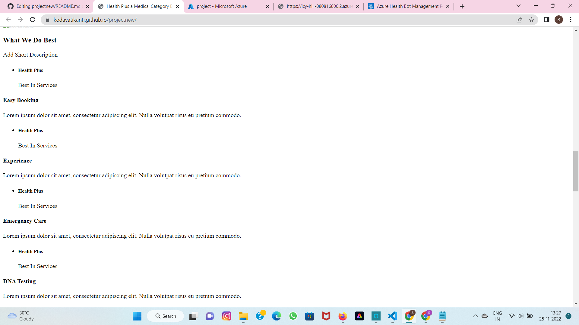Viewport: 579px width, 325px height.
Task: Open Chrome three-dot menu
Action: (x=571, y=20)
